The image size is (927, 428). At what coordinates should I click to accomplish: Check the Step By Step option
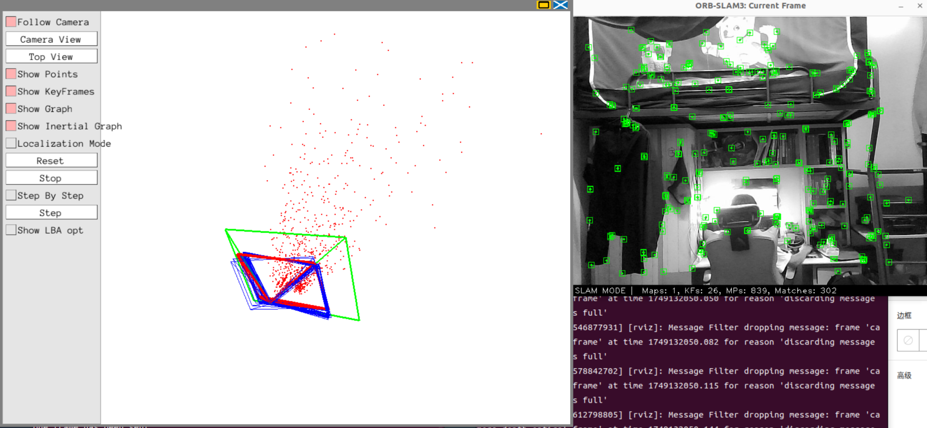click(x=11, y=195)
